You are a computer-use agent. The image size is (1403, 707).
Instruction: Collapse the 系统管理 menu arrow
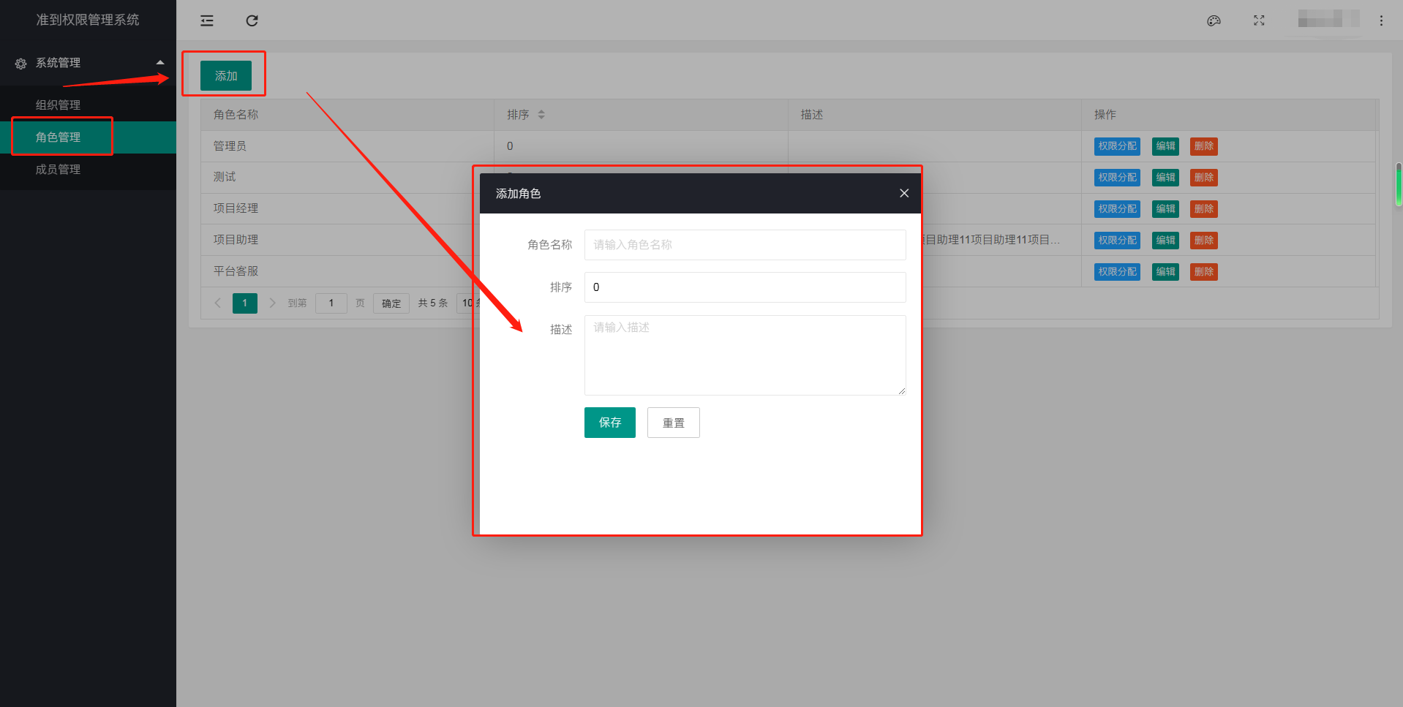160,63
